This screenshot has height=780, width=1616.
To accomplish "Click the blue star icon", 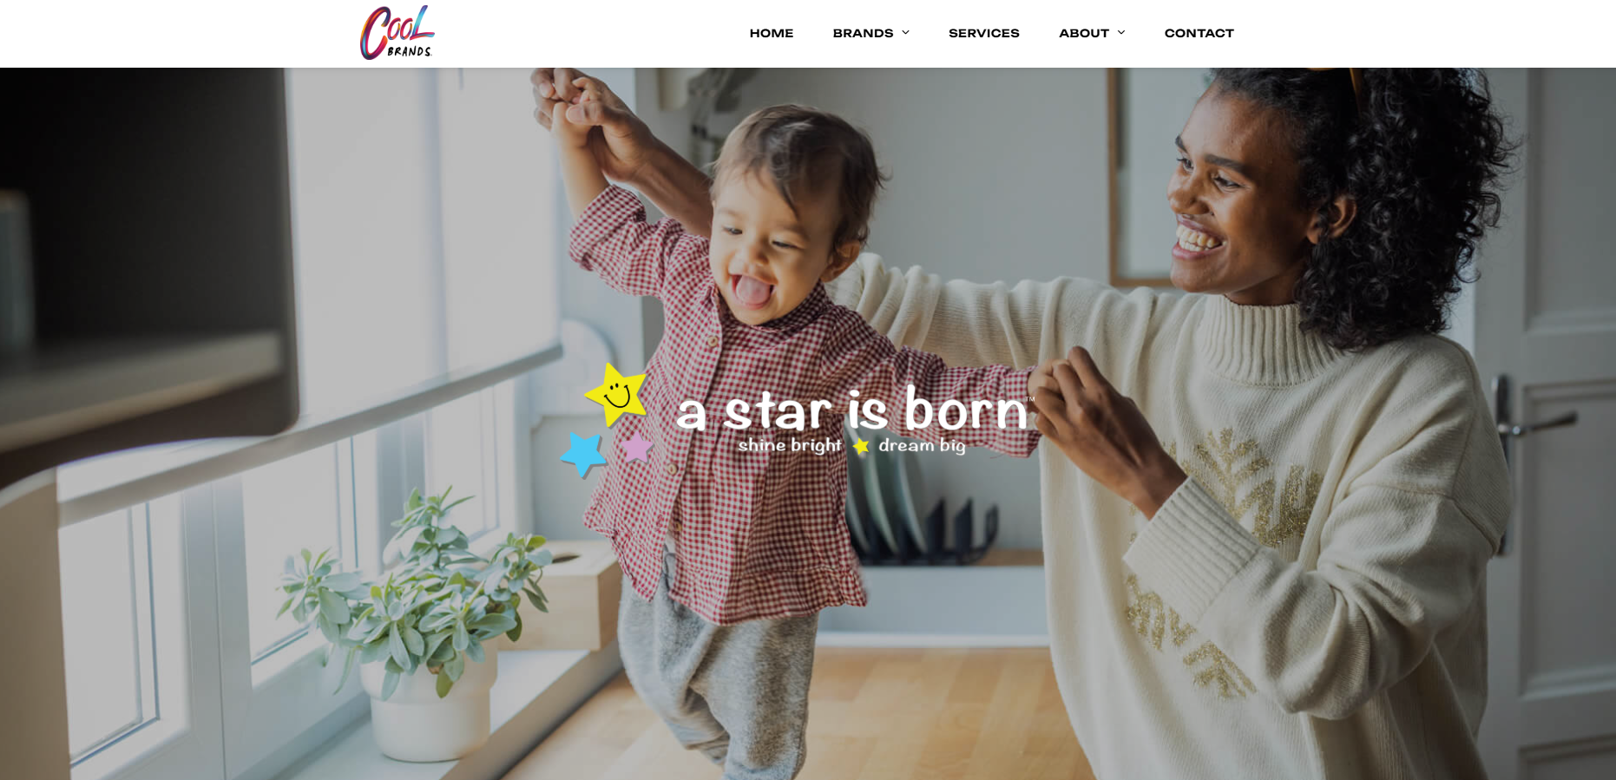I will [x=582, y=454].
